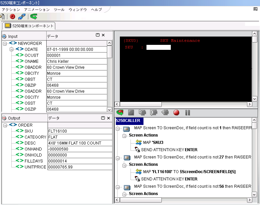Maximize the Output panel
This screenshot has width=260, height=205.
[103, 118]
